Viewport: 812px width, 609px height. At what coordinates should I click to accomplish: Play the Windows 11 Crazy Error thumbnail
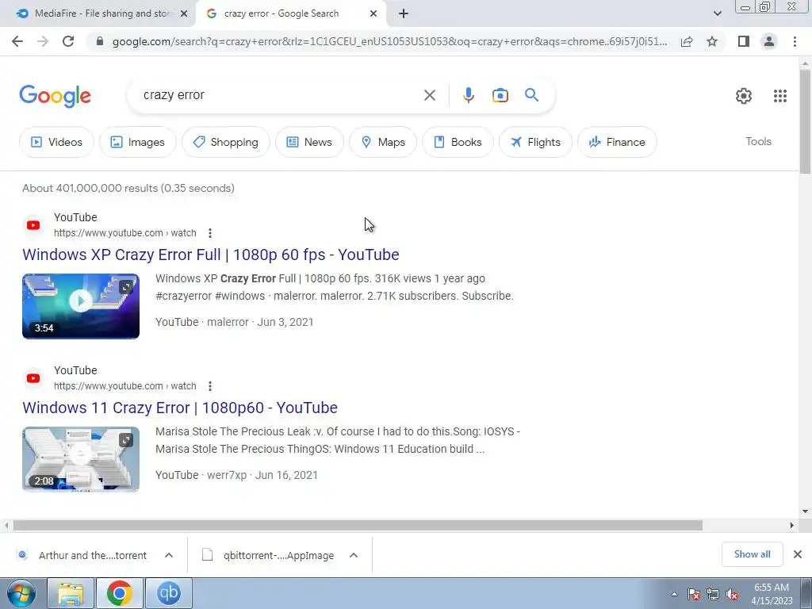point(81,459)
